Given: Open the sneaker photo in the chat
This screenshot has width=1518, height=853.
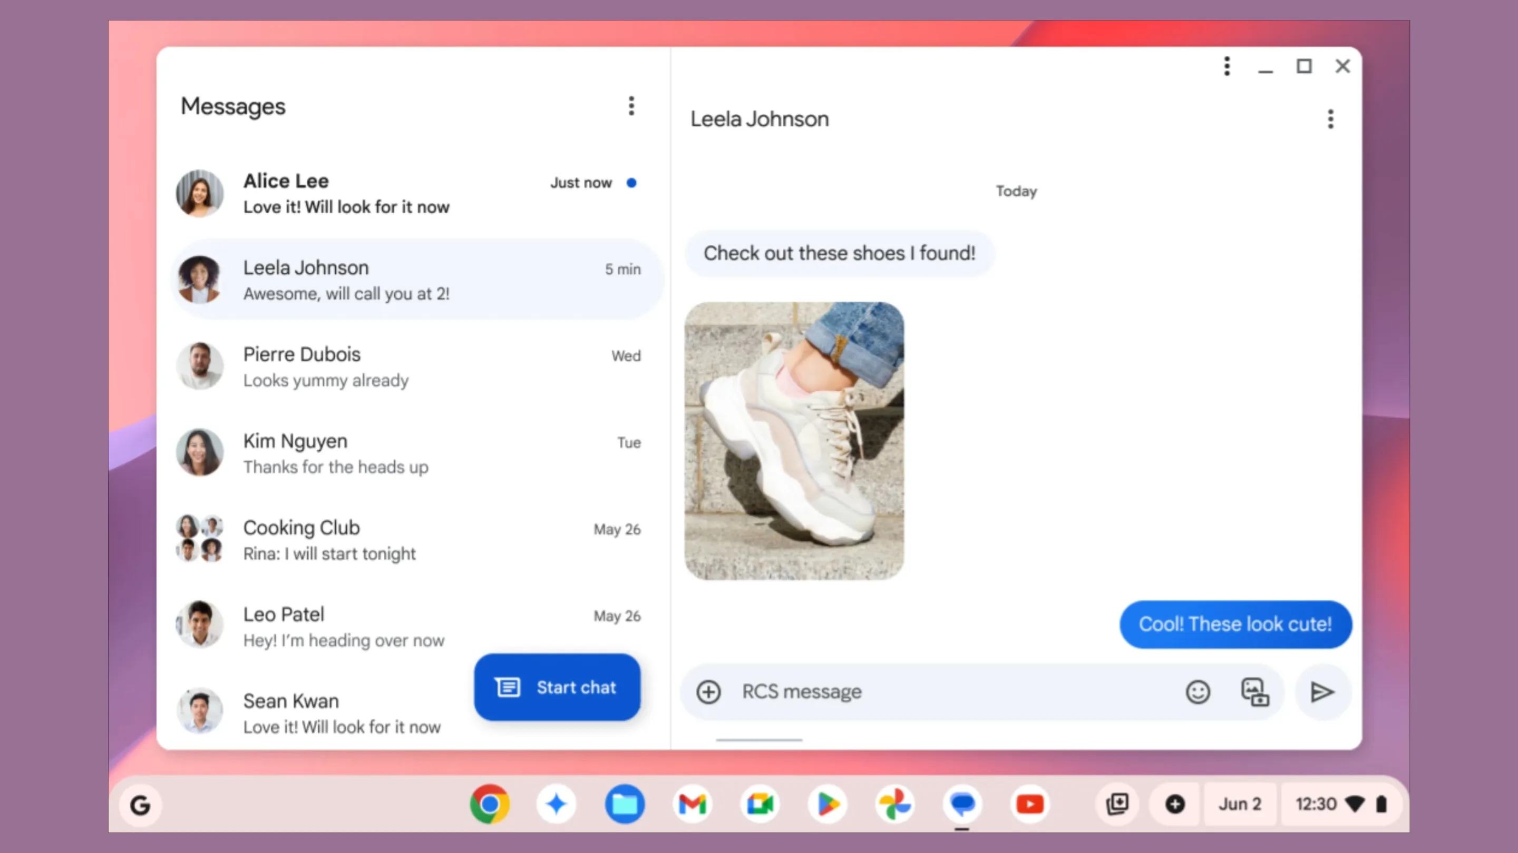Looking at the screenshot, I should click(x=794, y=441).
